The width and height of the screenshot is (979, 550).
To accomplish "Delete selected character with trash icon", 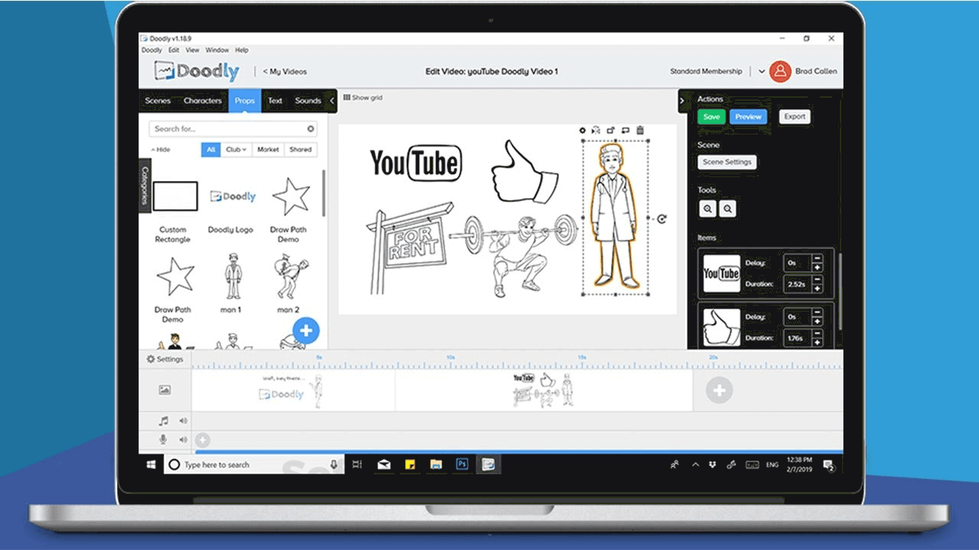I will pyautogui.click(x=640, y=131).
